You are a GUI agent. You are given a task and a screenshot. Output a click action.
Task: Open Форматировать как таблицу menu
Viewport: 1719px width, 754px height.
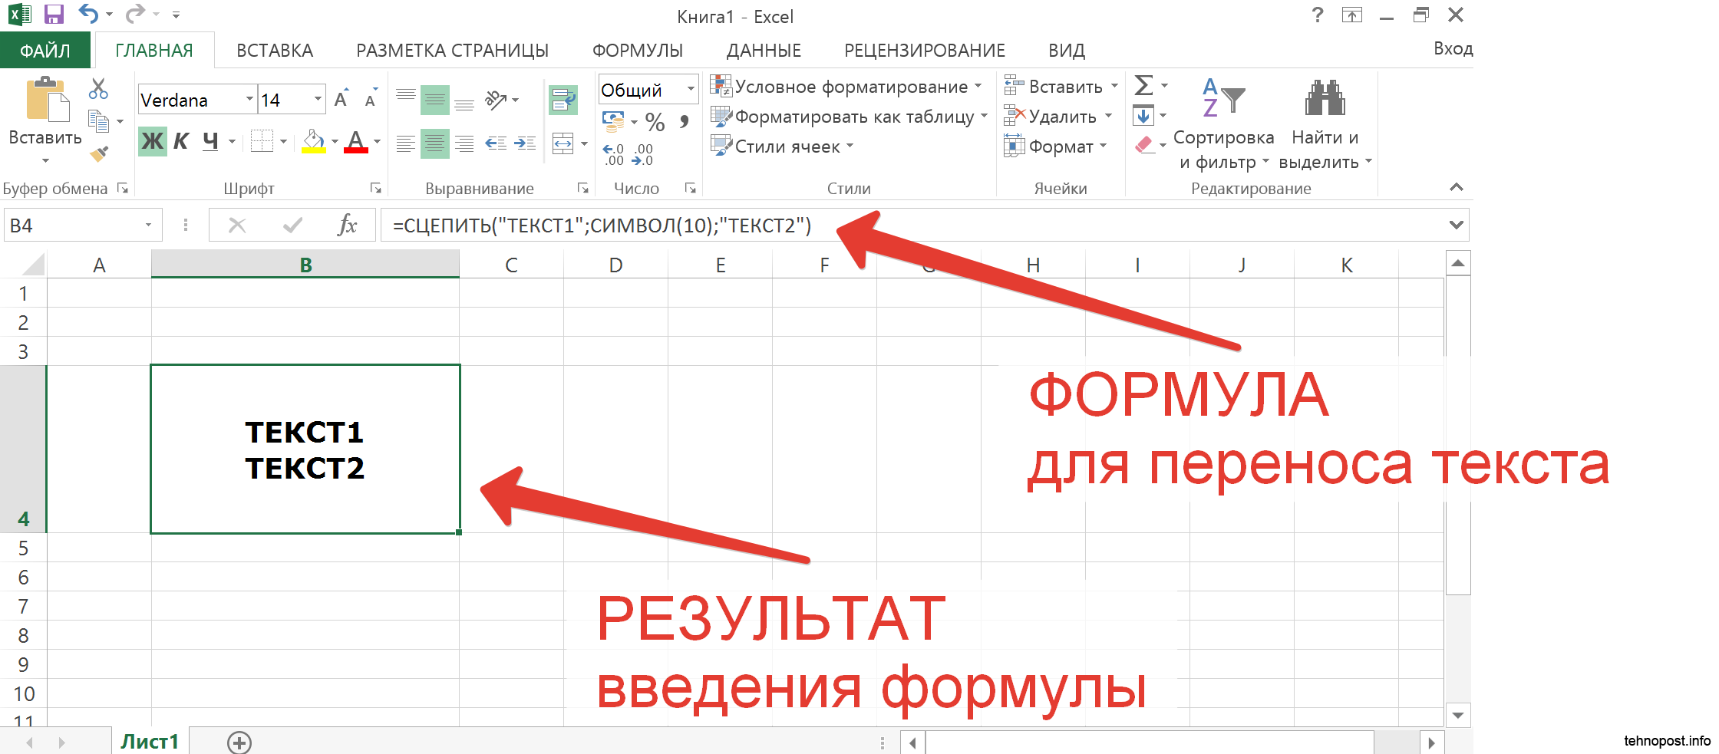coord(849,117)
